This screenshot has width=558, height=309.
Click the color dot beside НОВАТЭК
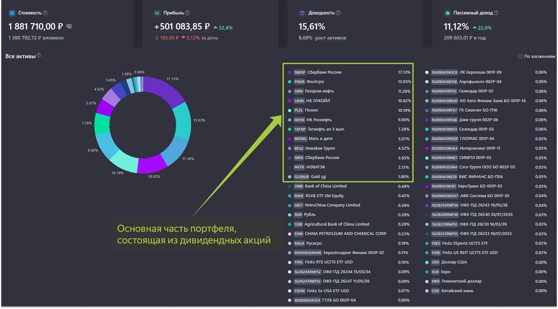(290, 167)
